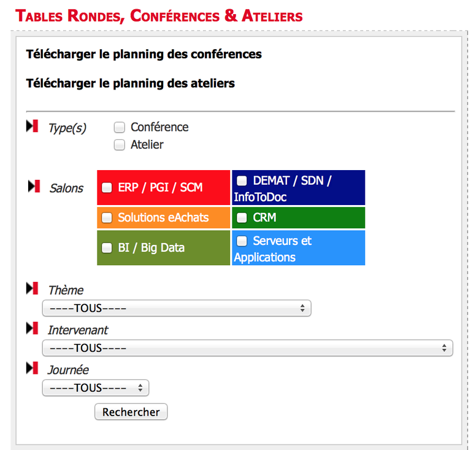Click the red ERP / PGI / SCM tile
The width and height of the screenshot is (471, 450).
point(163,188)
